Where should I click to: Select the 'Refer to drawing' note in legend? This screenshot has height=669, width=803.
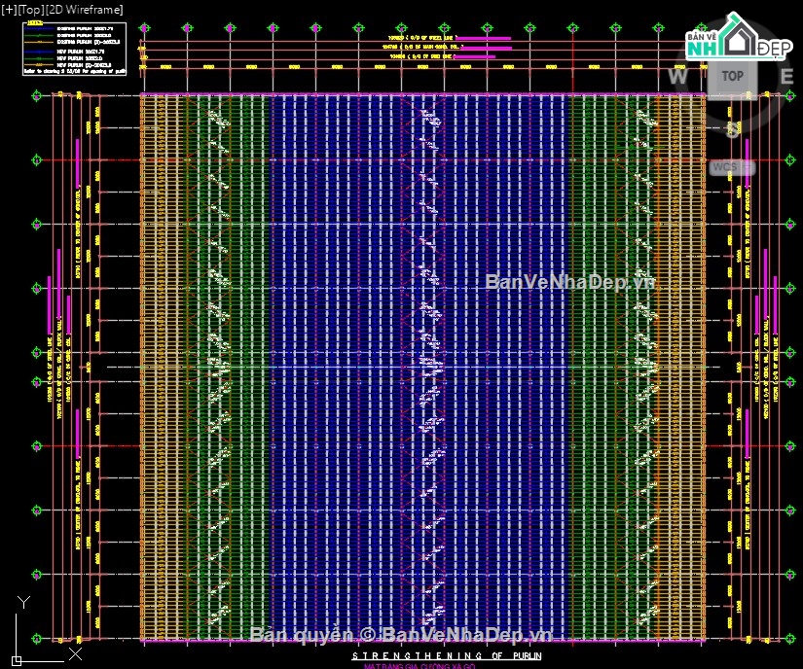[74, 72]
